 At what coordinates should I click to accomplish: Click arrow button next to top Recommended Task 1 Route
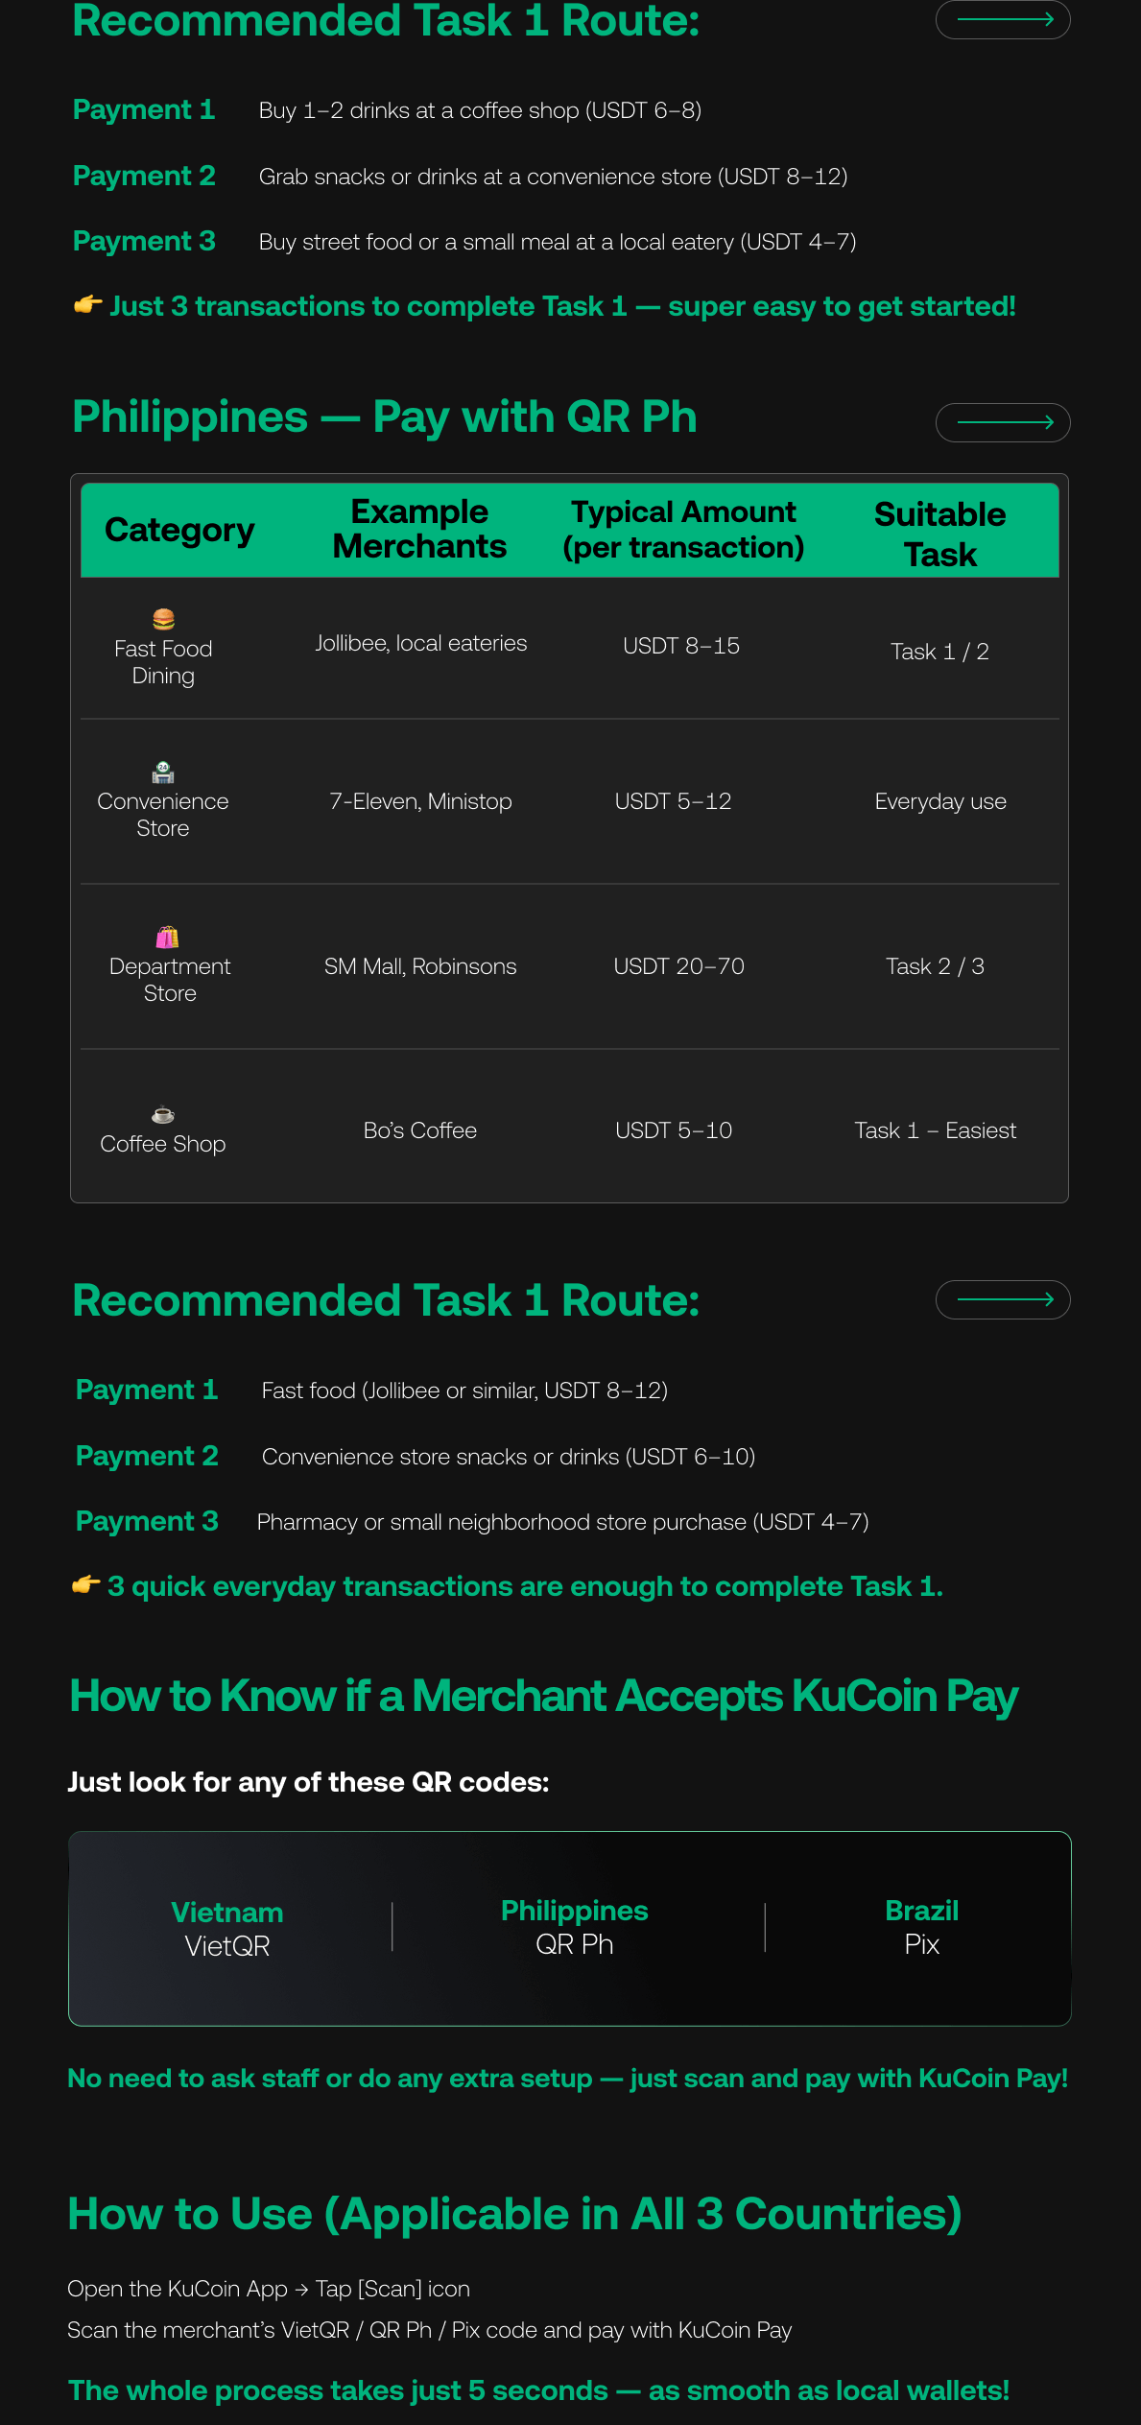pos(1003,19)
